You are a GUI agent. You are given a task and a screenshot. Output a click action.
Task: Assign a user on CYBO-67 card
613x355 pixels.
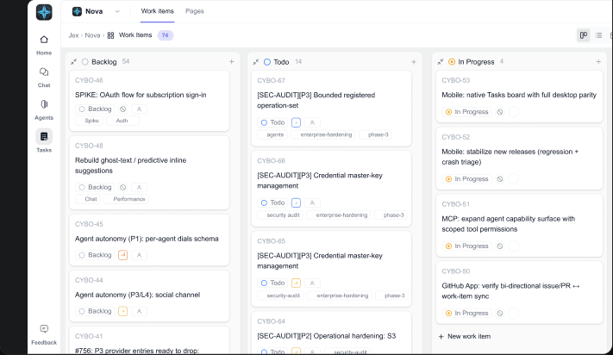point(312,122)
